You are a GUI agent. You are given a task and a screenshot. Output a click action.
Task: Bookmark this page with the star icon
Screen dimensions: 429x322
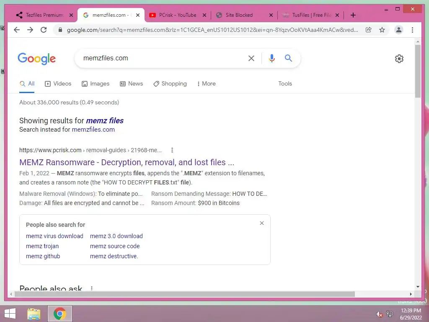click(382, 30)
